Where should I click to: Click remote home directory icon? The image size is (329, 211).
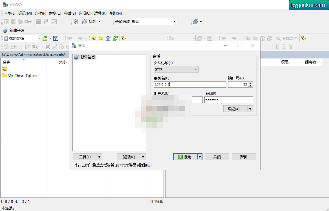[262, 38]
